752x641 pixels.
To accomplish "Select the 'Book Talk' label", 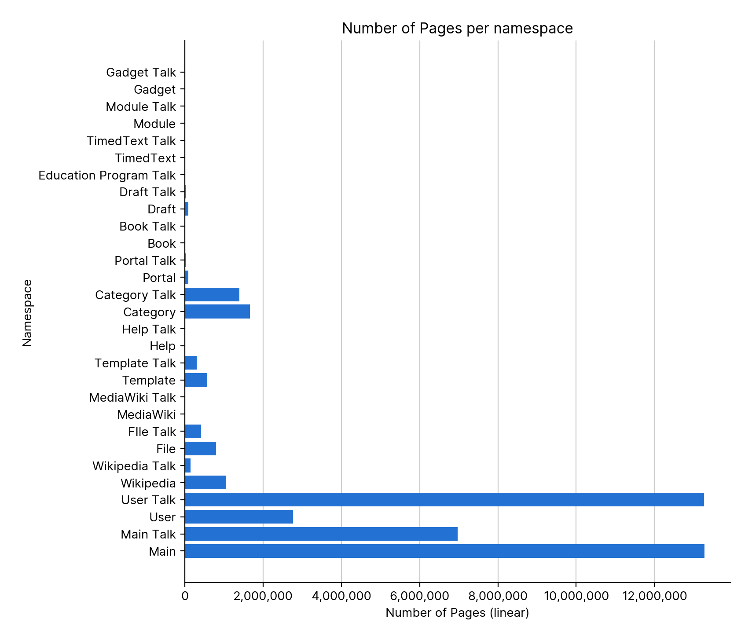I will click(147, 226).
